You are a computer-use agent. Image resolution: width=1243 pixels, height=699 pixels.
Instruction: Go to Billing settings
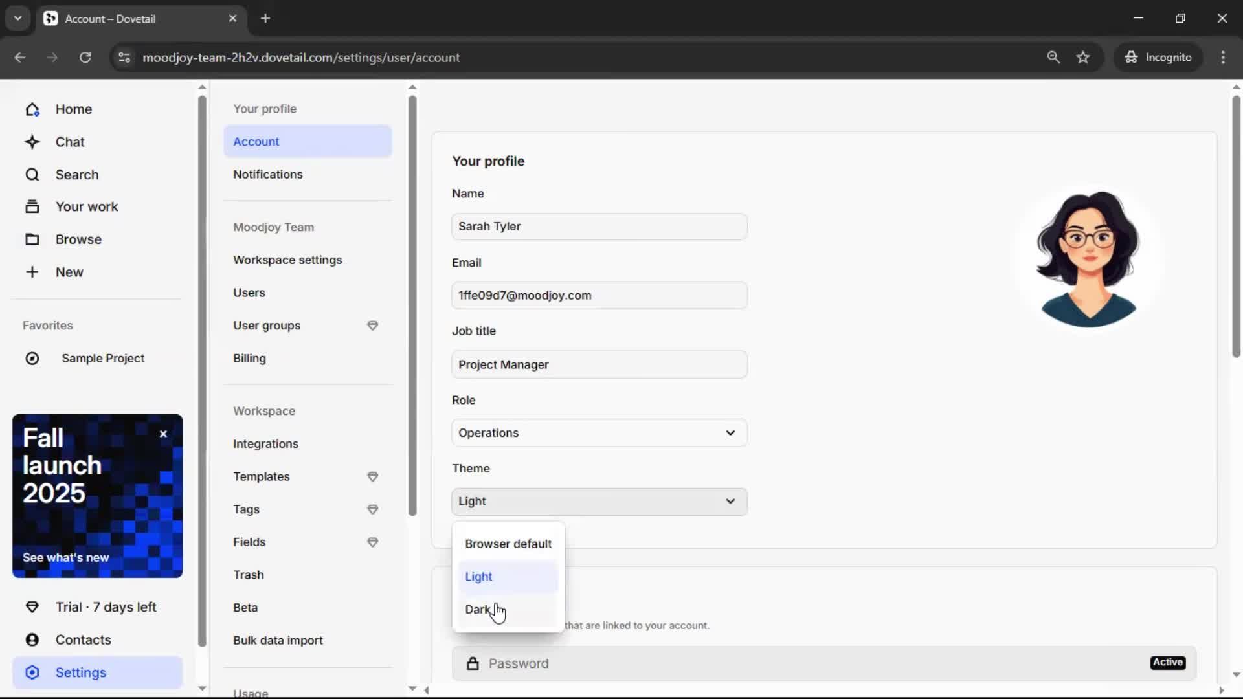click(249, 358)
